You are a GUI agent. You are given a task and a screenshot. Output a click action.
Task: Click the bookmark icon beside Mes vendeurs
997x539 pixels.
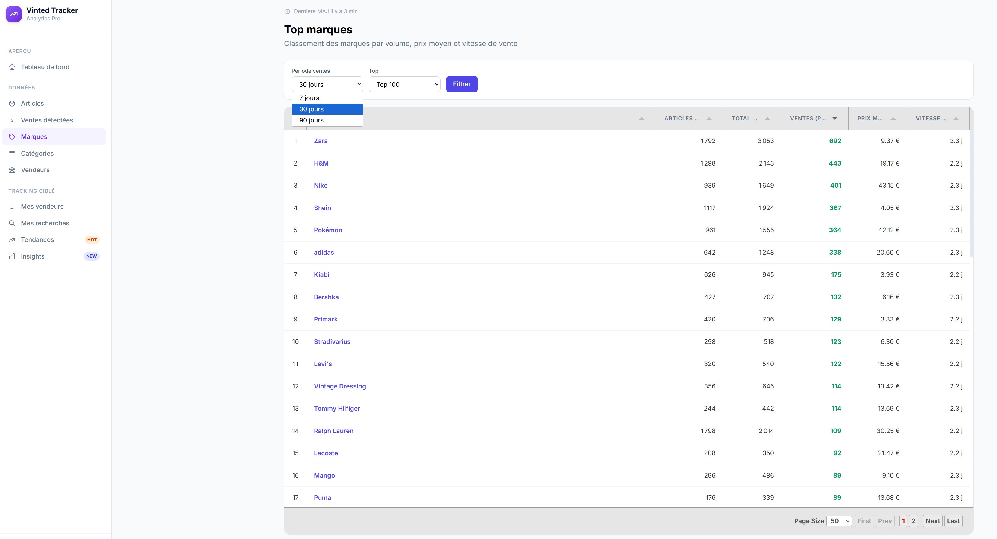coord(12,207)
